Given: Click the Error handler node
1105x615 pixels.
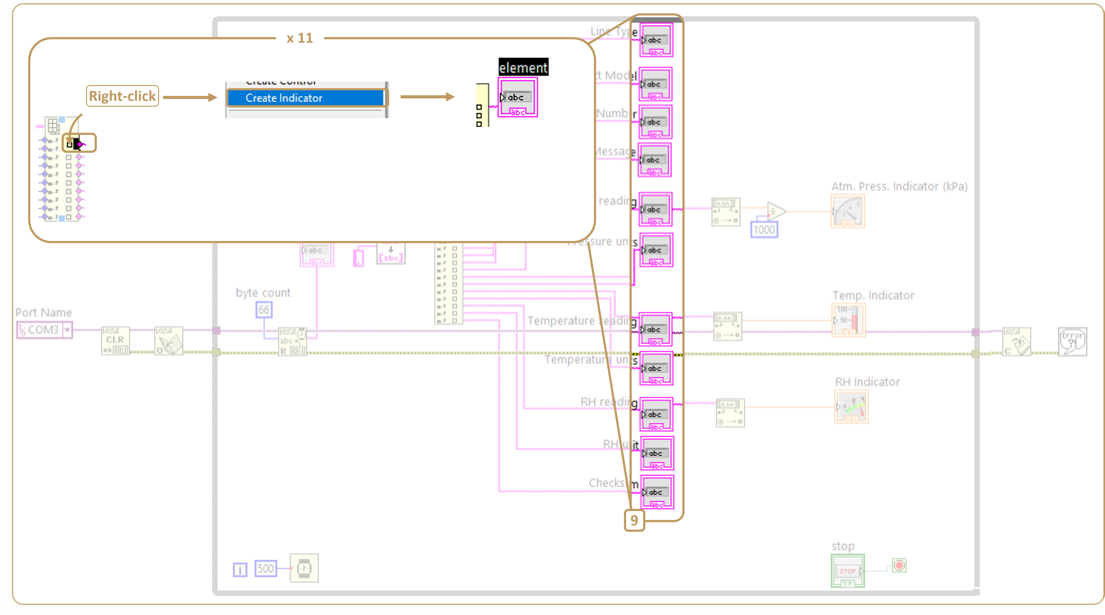Looking at the screenshot, I should (1073, 342).
